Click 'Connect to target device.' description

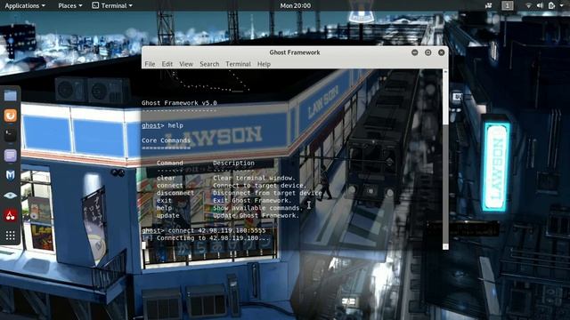(260, 186)
